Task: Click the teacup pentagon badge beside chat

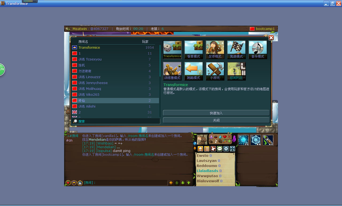Action: (x=80, y=183)
